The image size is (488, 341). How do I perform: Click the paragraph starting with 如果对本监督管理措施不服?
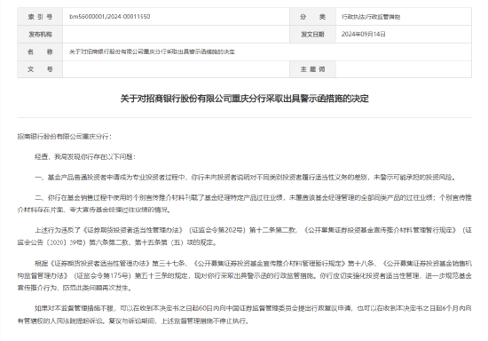(x=245, y=314)
